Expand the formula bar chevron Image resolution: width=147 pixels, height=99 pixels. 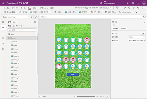(x=144, y=17)
